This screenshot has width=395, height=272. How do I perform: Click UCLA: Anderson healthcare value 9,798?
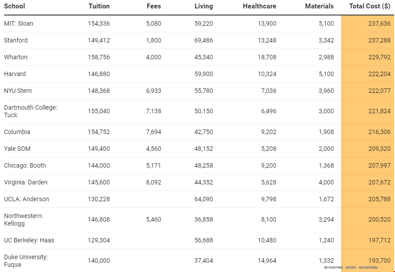point(268,199)
